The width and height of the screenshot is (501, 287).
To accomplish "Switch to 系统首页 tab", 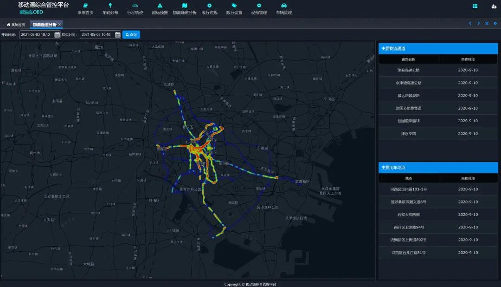I will [x=16, y=25].
